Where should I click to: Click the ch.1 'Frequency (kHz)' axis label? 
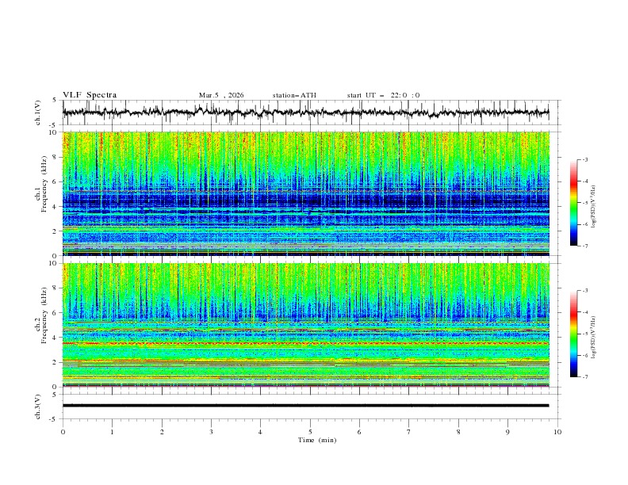(x=44, y=183)
